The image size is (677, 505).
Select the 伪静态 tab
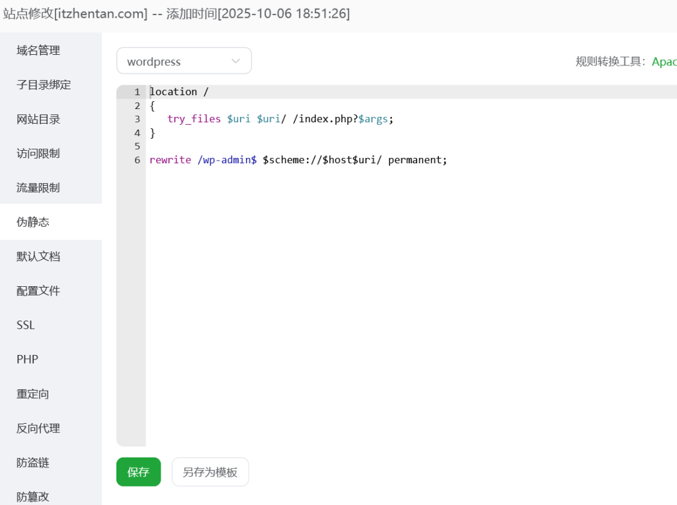coord(32,221)
